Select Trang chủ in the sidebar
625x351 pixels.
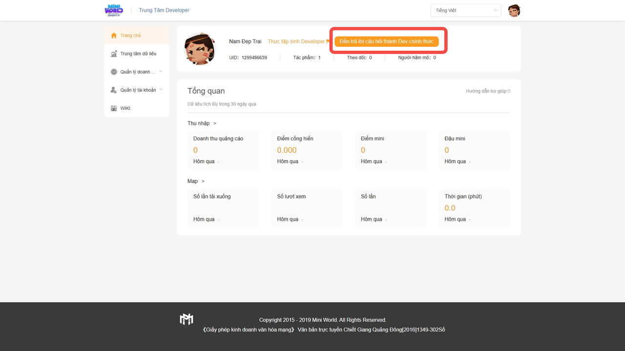pyautogui.click(x=131, y=36)
